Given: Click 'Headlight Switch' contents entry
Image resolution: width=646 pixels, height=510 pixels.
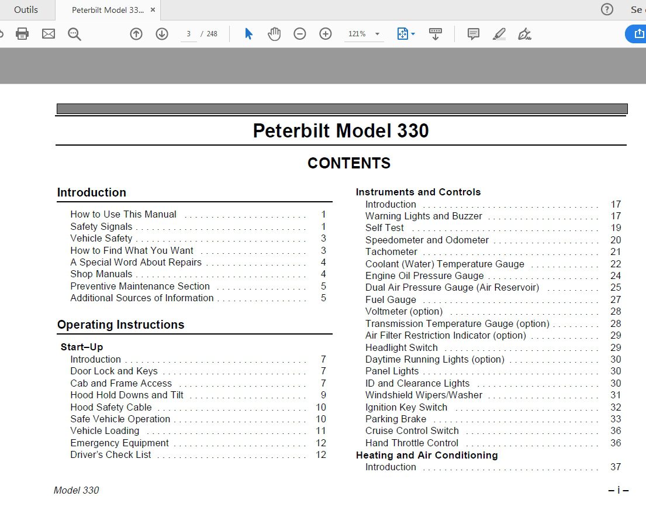Looking at the screenshot, I should (402, 347).
